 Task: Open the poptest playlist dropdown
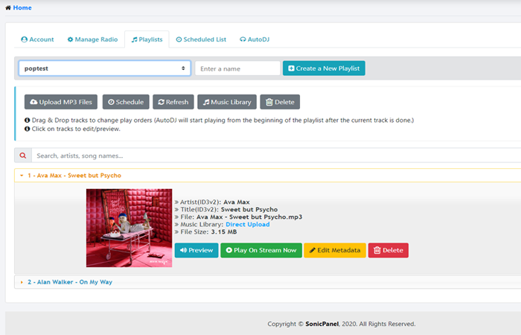click(x=104, y=68)
